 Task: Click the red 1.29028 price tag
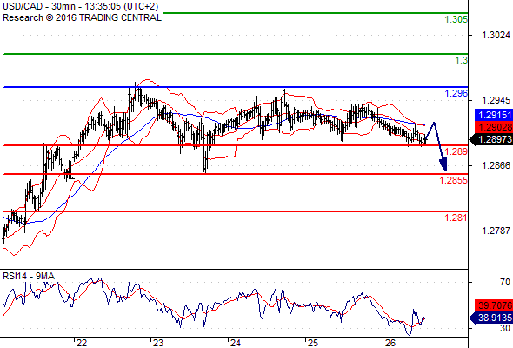tap(493, 127)
